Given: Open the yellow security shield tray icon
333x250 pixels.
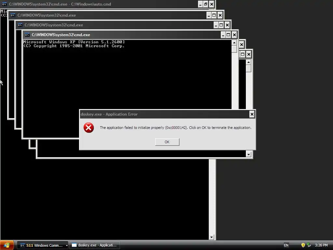Looking at the screenshot, I should [303, 245].
